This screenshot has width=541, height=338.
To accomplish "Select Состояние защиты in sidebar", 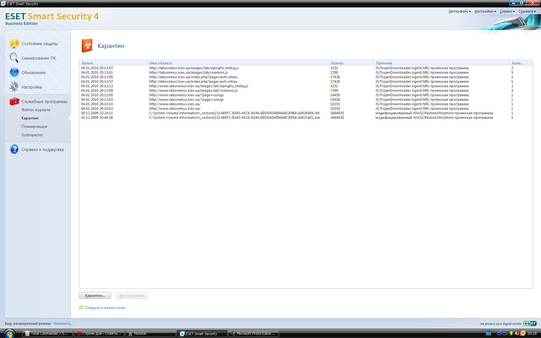I will click(x=40, y=43).
